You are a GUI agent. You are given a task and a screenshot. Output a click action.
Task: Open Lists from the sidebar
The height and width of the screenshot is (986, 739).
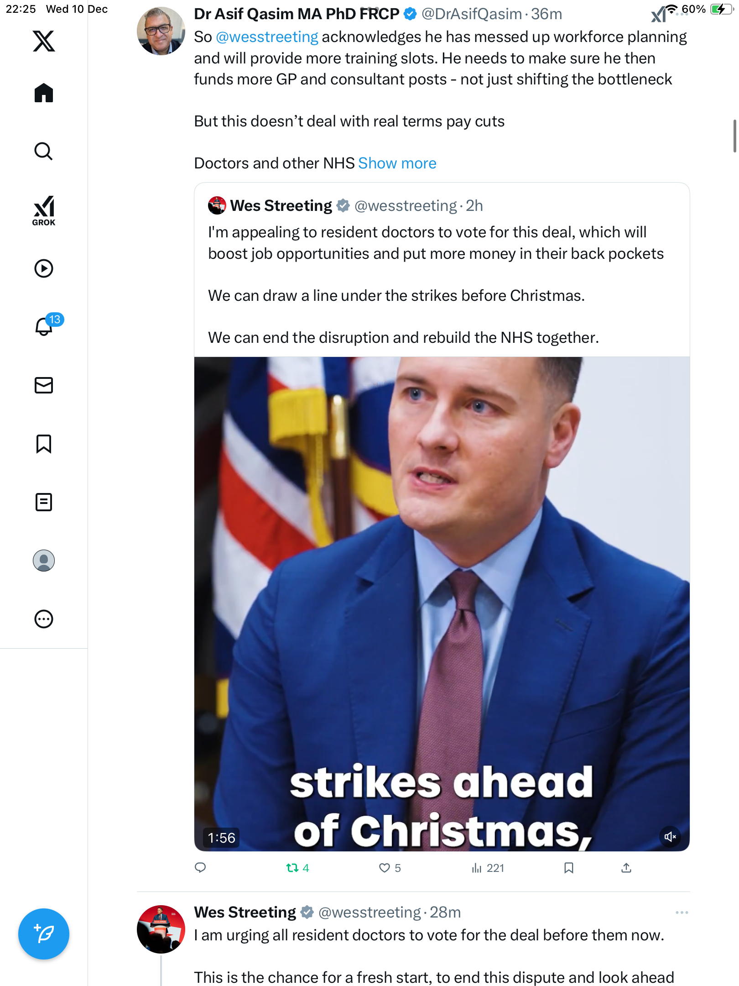click(44, 502)
